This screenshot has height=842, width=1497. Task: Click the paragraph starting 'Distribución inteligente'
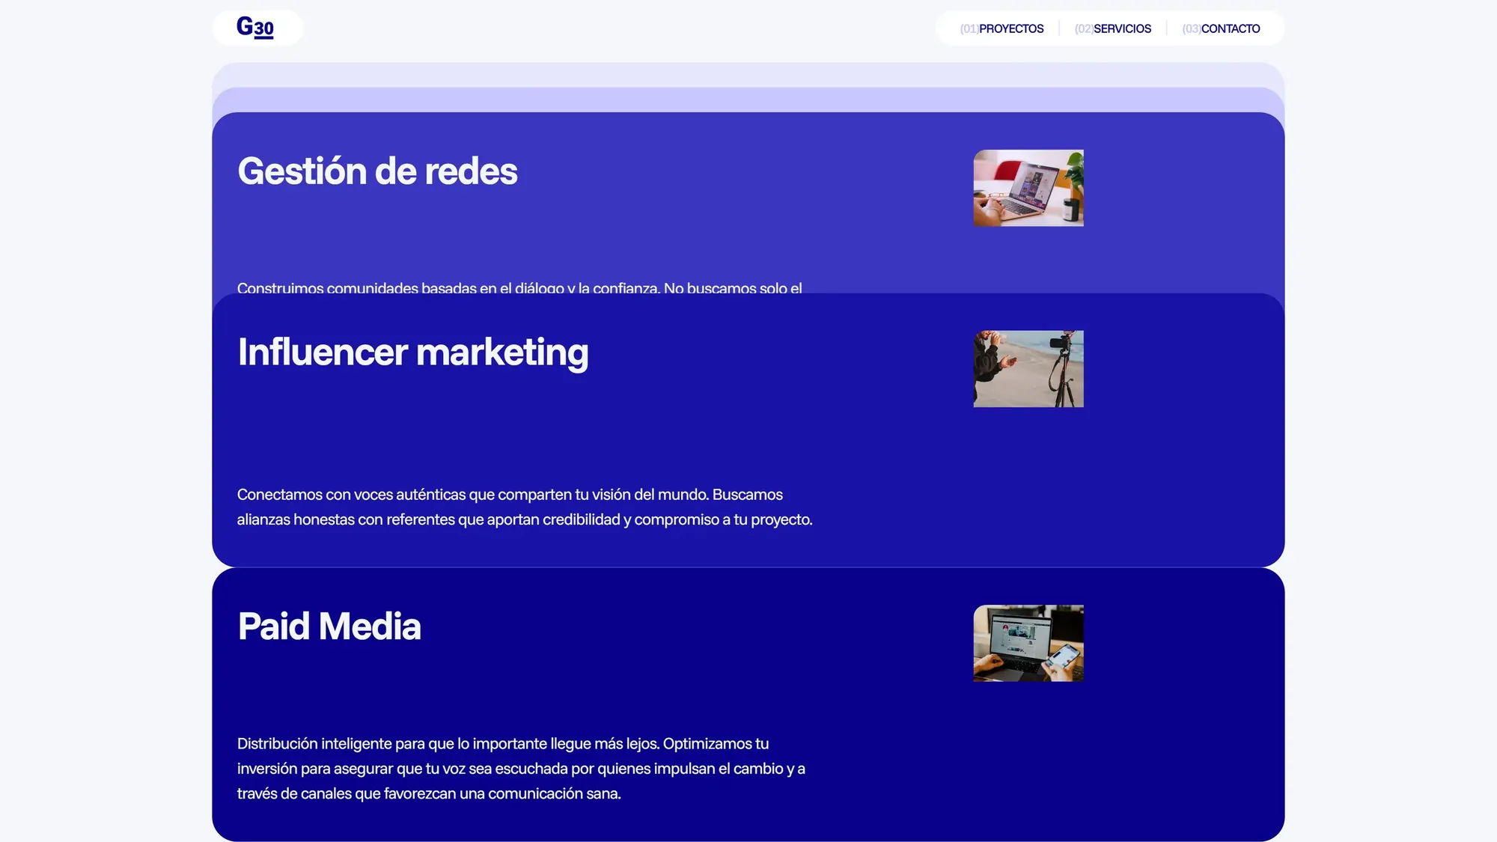point(521,769)
